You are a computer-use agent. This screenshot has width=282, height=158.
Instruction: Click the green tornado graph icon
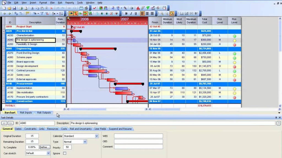[148, 8]
